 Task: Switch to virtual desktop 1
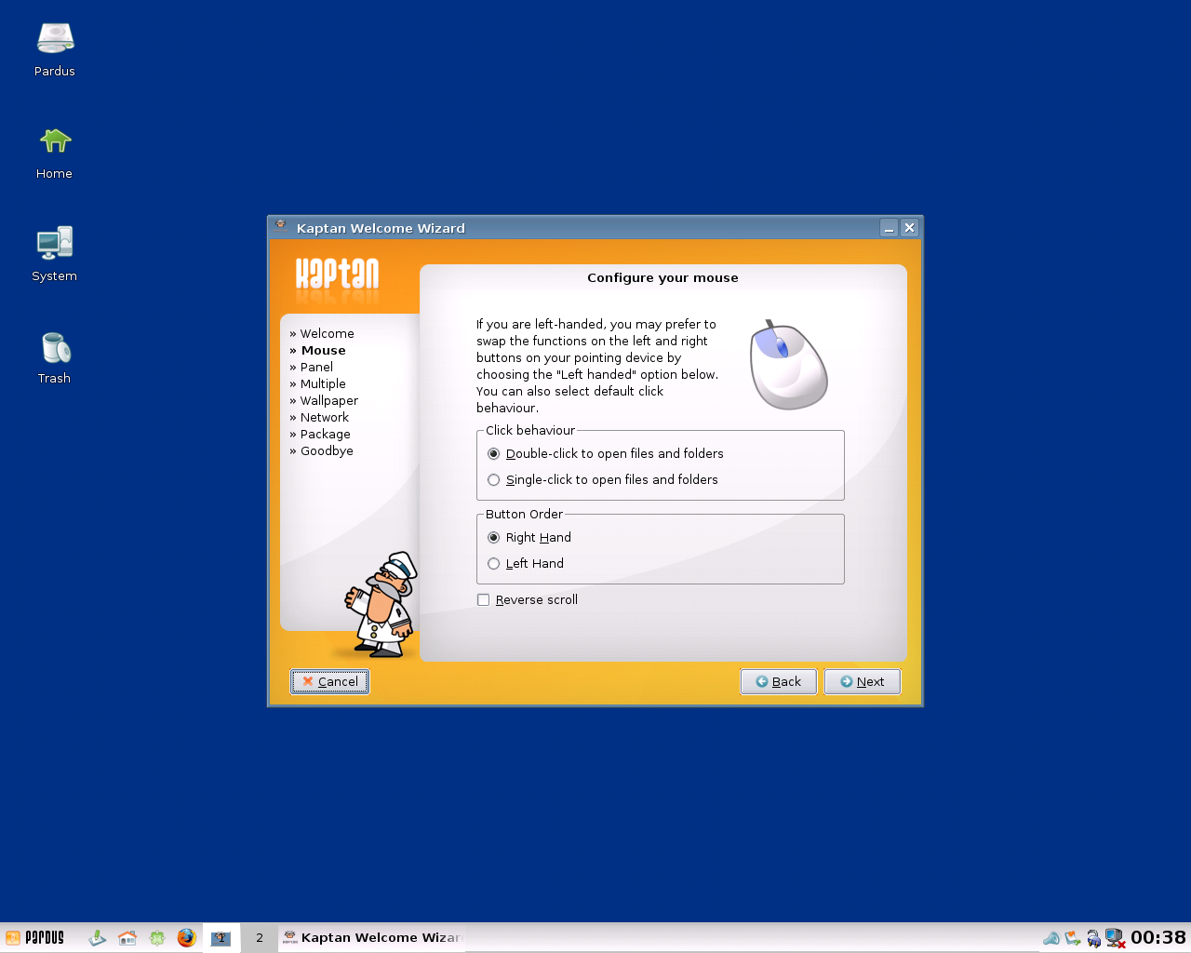221,937
